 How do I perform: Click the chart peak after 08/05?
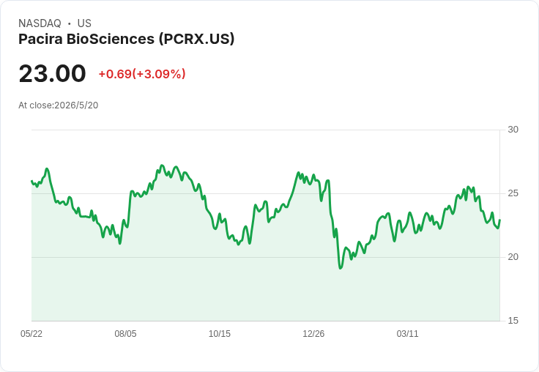click(x=163, y=165)
